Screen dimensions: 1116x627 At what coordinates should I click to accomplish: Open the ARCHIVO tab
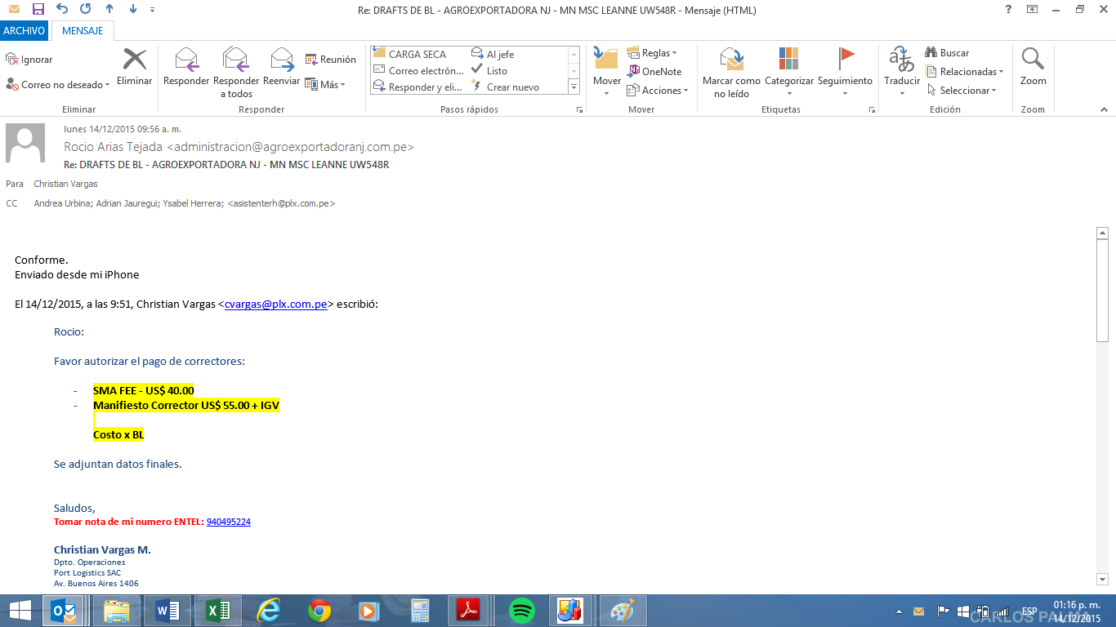[x=24, y=31]
